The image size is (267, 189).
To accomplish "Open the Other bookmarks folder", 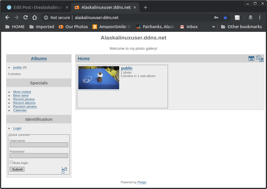I will 241,27.
